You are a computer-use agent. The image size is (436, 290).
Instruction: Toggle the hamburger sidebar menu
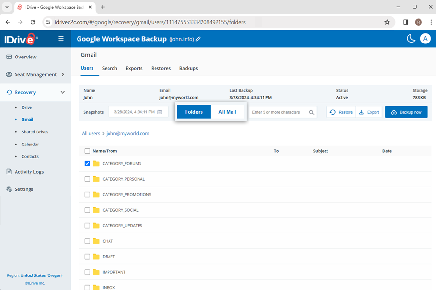coord(61,39)
